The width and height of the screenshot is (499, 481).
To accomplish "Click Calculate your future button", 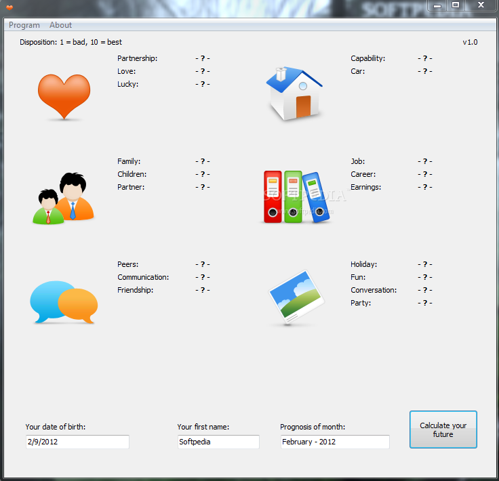I will pos(443,430).
